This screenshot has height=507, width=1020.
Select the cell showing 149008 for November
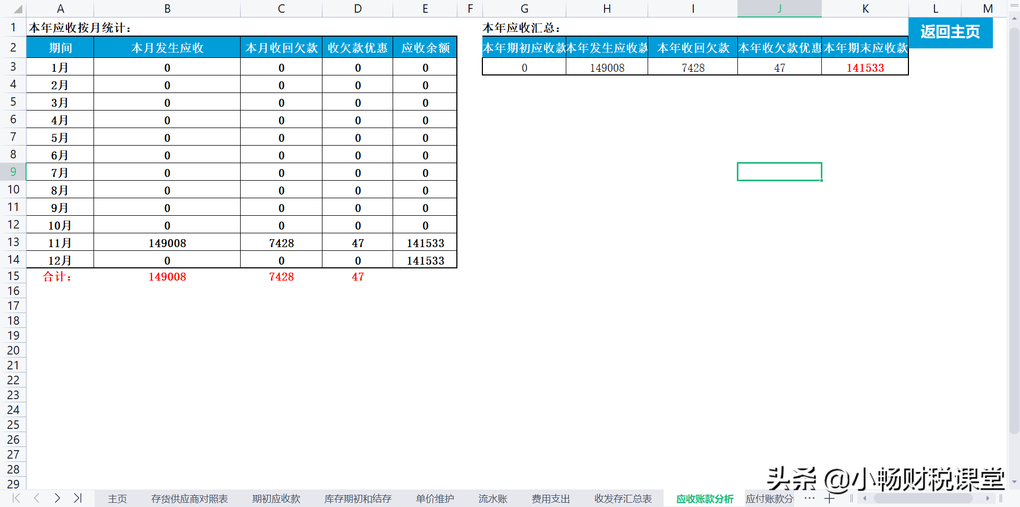(x=167, y=243)
